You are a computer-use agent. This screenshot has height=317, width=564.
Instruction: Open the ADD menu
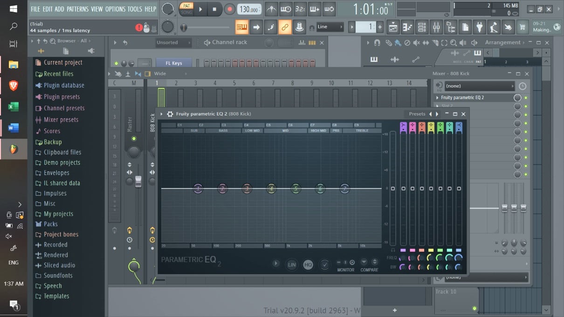(x=60, y=9)
